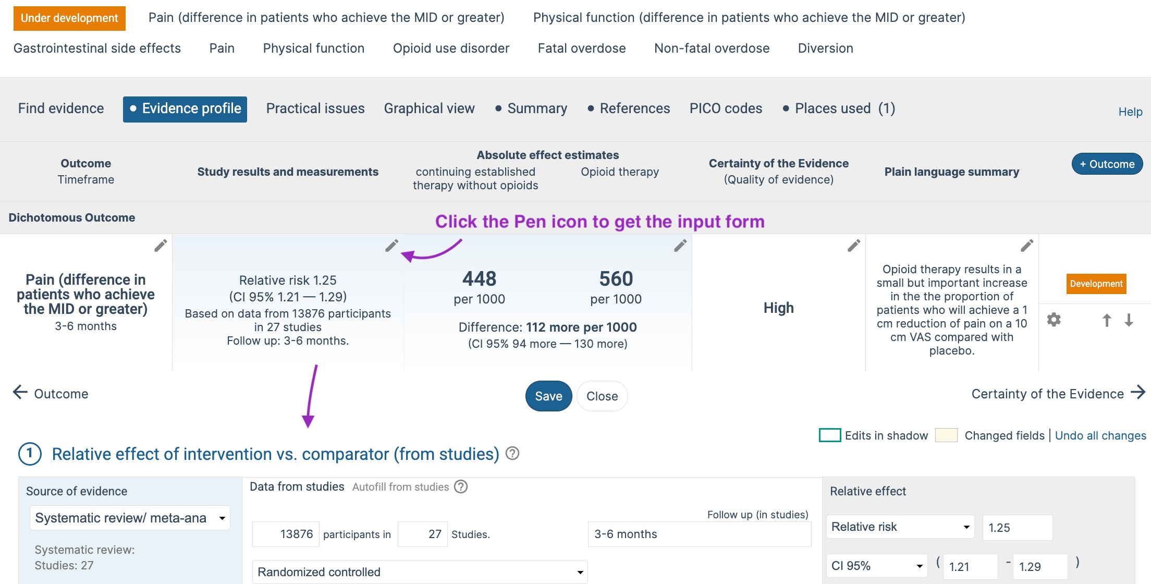Click Undo all changes link
Viewport: 1151px width, 584px height.
coord(1100,435)
